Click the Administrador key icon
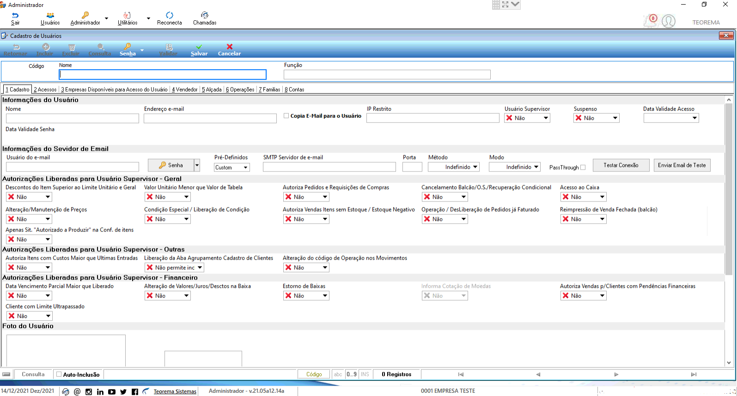The height and width of the screenshot is (396, 737). (85, 16)
